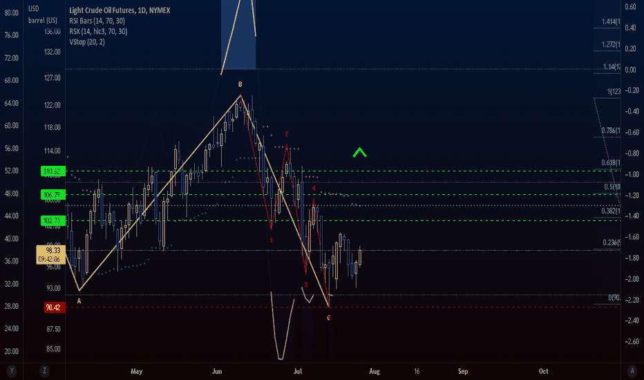The image size is (644, 380).
Task: Click the 0.786 Fibonacci level label
Action: (611, 131)
